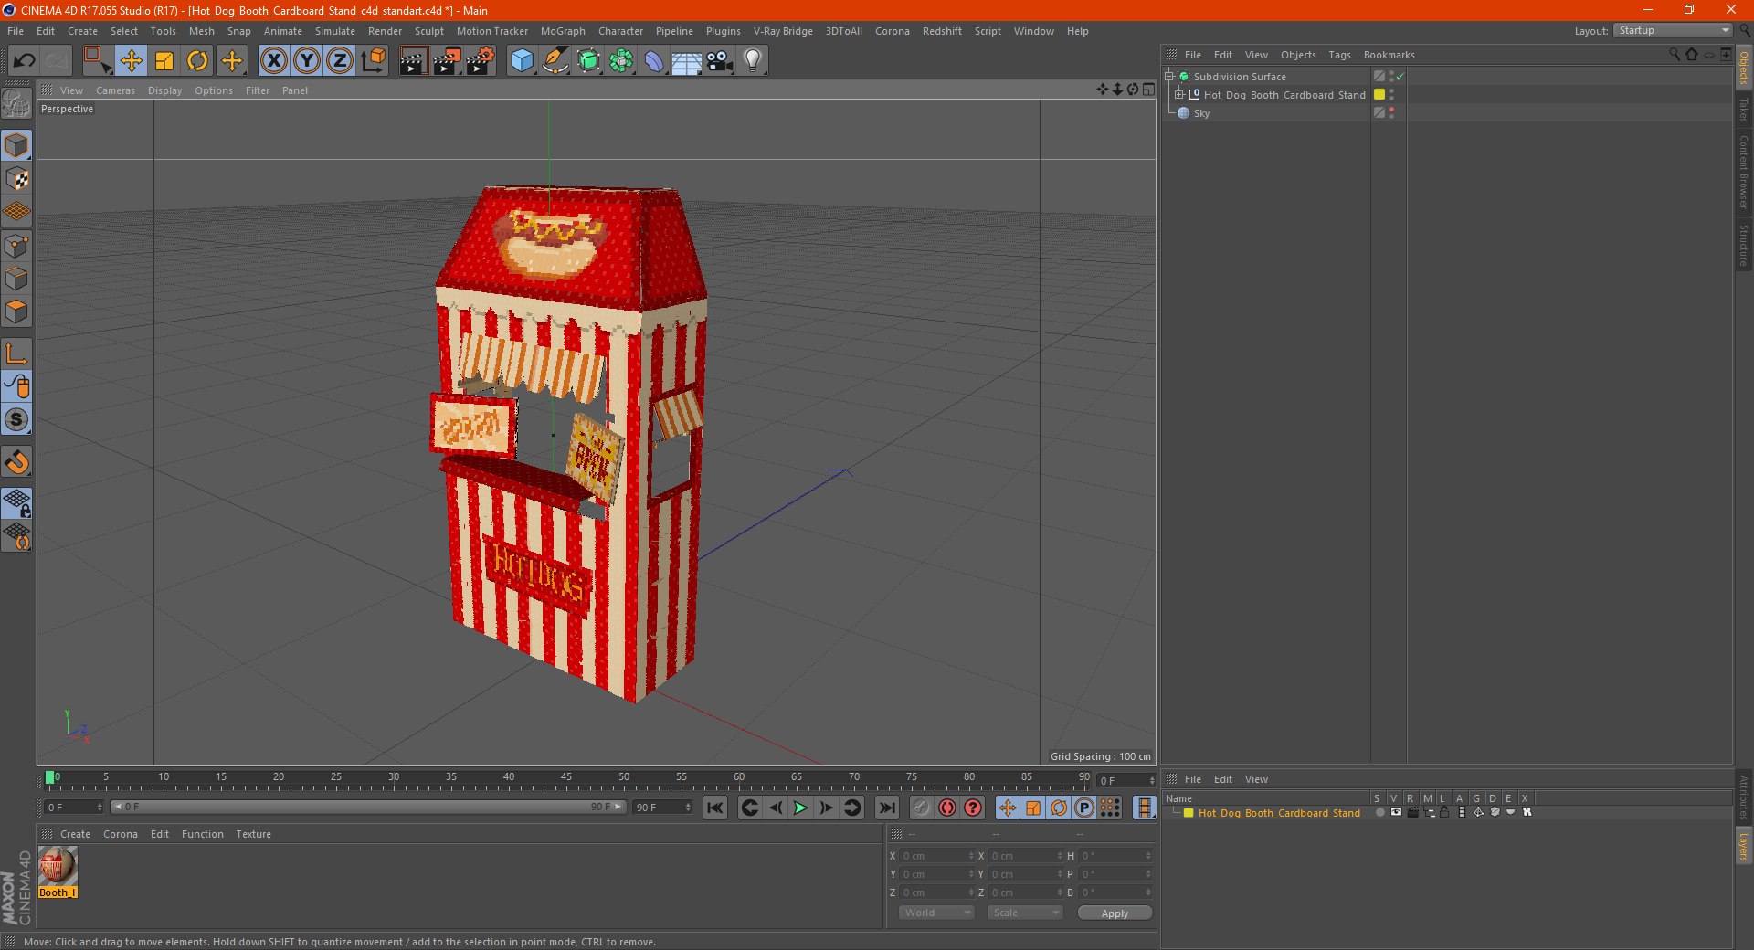Open the Content Browser side tab
Viewport: 1754px width, 950px height.
pyautogui.click(x=1744, y=172)
